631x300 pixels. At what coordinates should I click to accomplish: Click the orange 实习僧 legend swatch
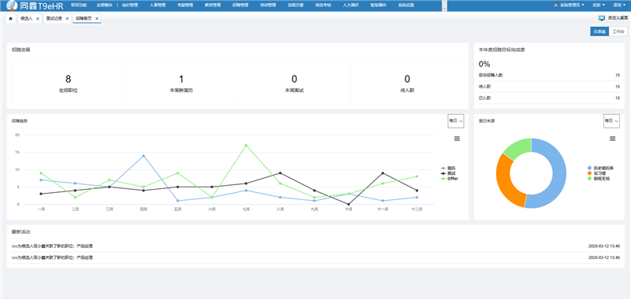coord(589,172)
